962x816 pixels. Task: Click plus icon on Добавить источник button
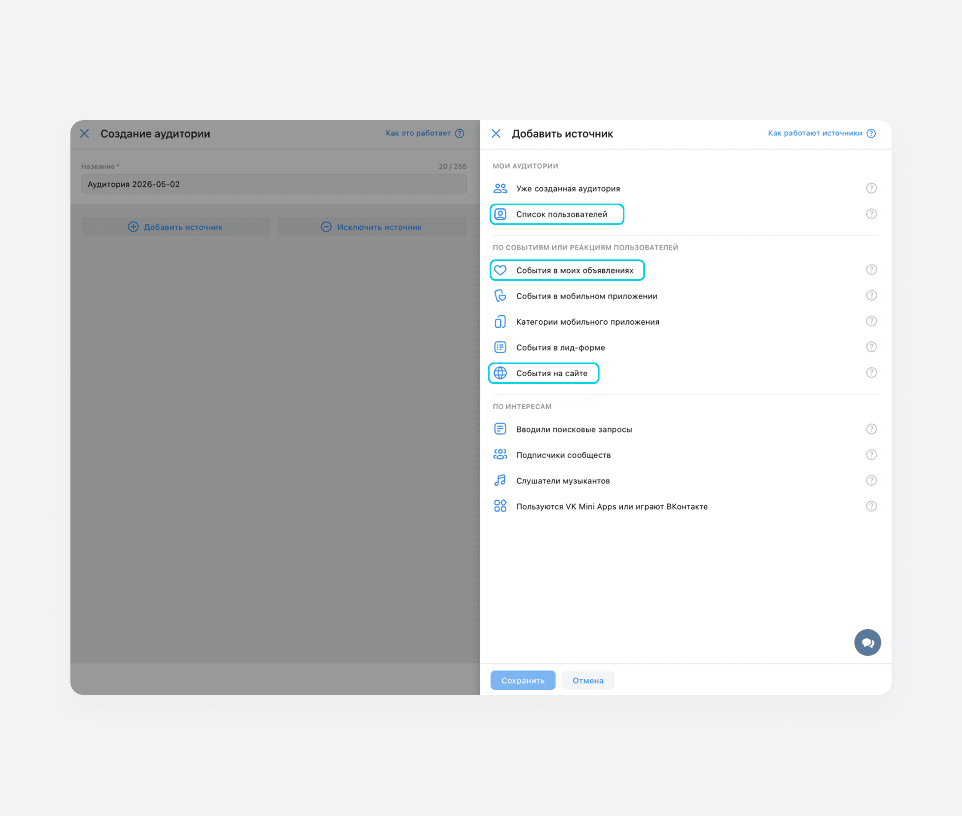click(x=133, y=227)
